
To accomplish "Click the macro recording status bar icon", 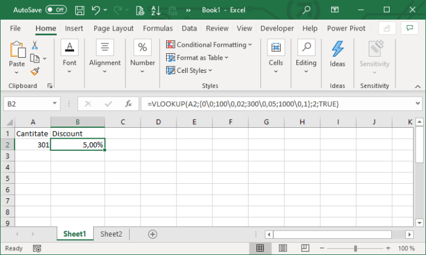I will tap(37, 249).
